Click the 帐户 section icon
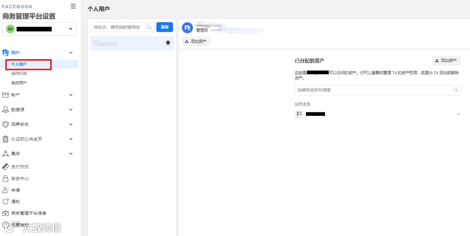Viewport: 470px width, 236px height. tap(6, 95)
